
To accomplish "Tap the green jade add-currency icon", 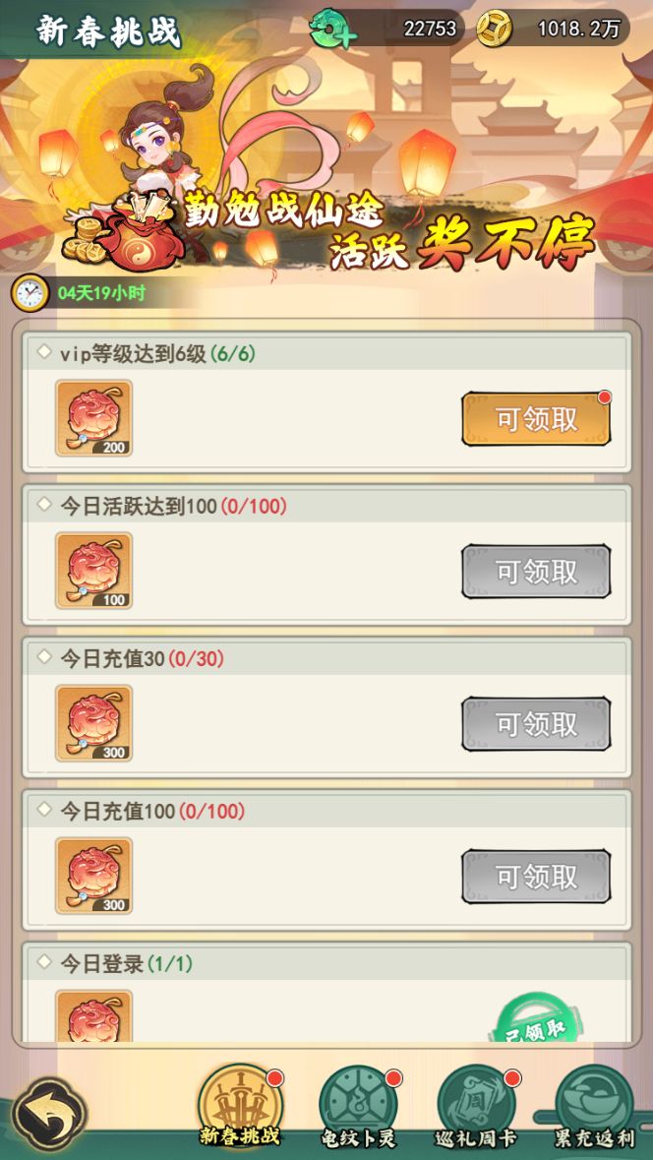I will click(333, 30).
